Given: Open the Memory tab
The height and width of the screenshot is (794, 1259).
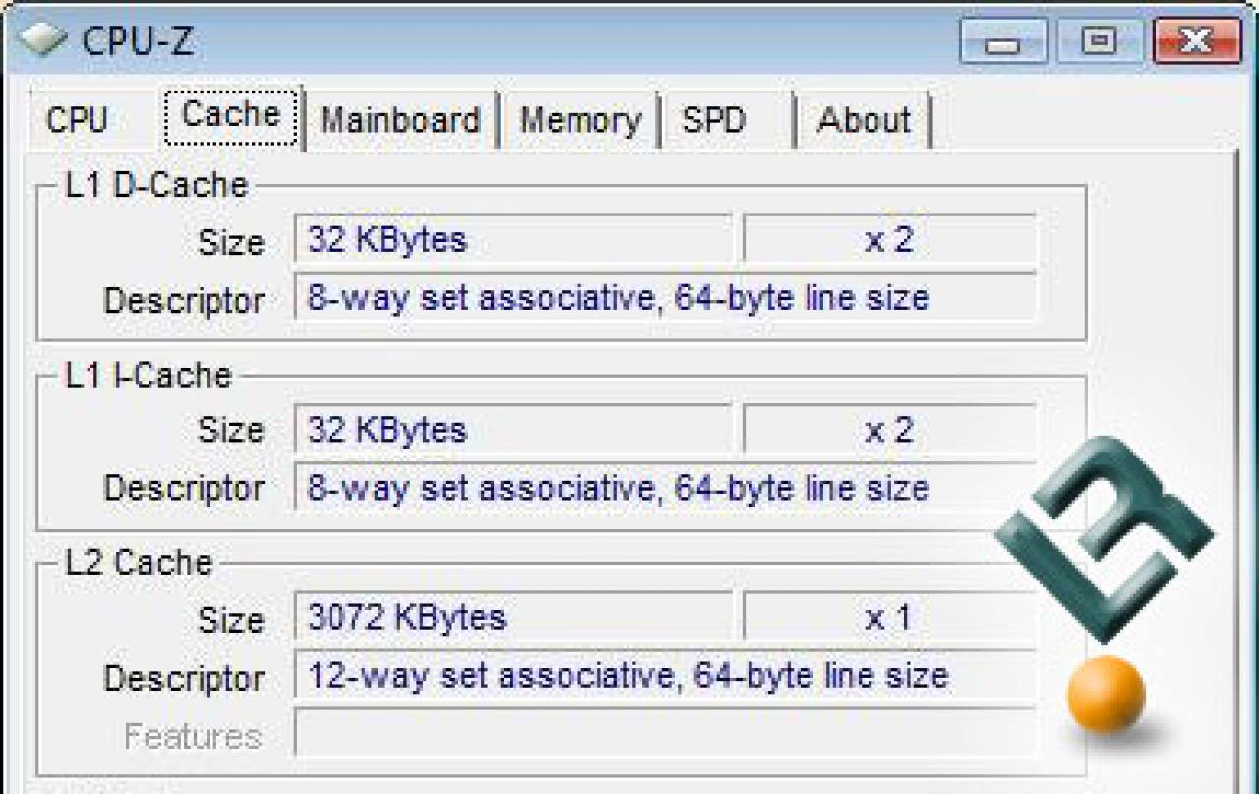Looking at the screenshot, I should point(580,120).
